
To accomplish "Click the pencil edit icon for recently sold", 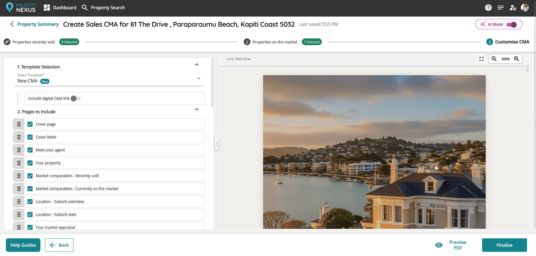I will 7,42.
